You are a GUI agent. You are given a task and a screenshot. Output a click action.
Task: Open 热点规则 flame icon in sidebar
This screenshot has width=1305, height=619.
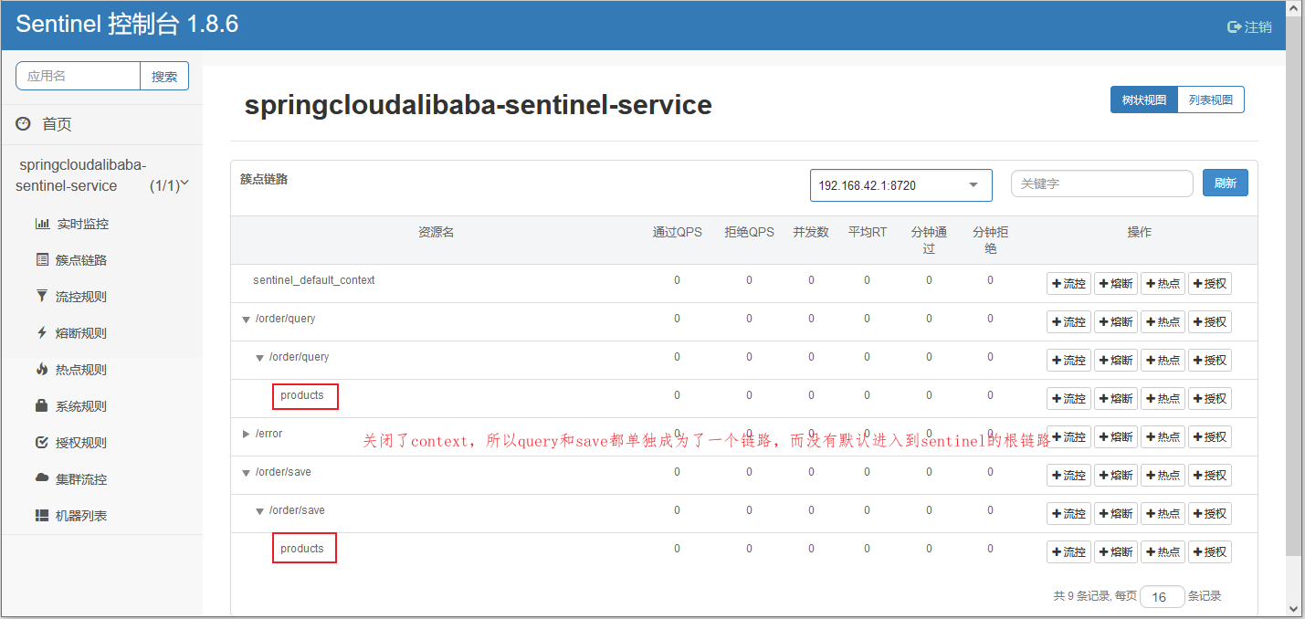pyautogui.click(x=42, y=370)
